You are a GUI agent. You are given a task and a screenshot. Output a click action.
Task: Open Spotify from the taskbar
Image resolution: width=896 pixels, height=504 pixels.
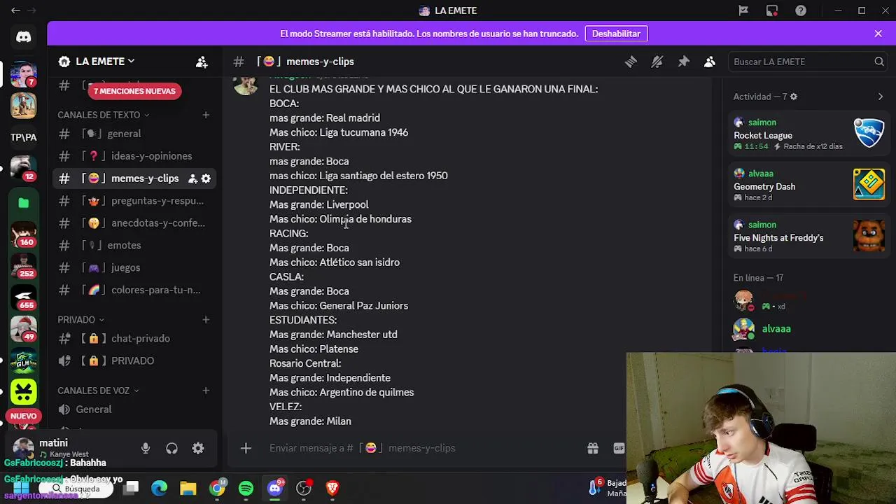coord(246,488)
